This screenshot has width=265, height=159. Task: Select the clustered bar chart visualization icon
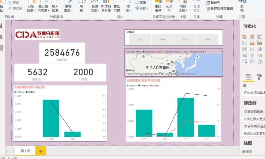coord(260,36)
